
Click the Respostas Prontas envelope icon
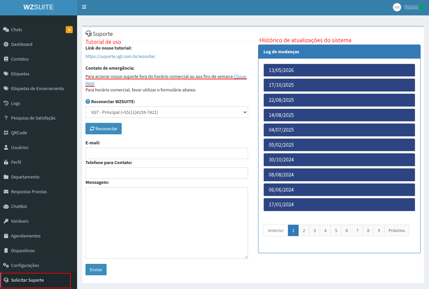coord(6,192)
